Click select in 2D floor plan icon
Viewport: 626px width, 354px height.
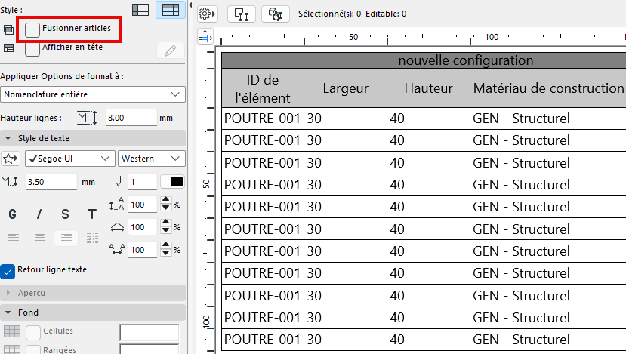pyautogui.click(x=241, y=14)
